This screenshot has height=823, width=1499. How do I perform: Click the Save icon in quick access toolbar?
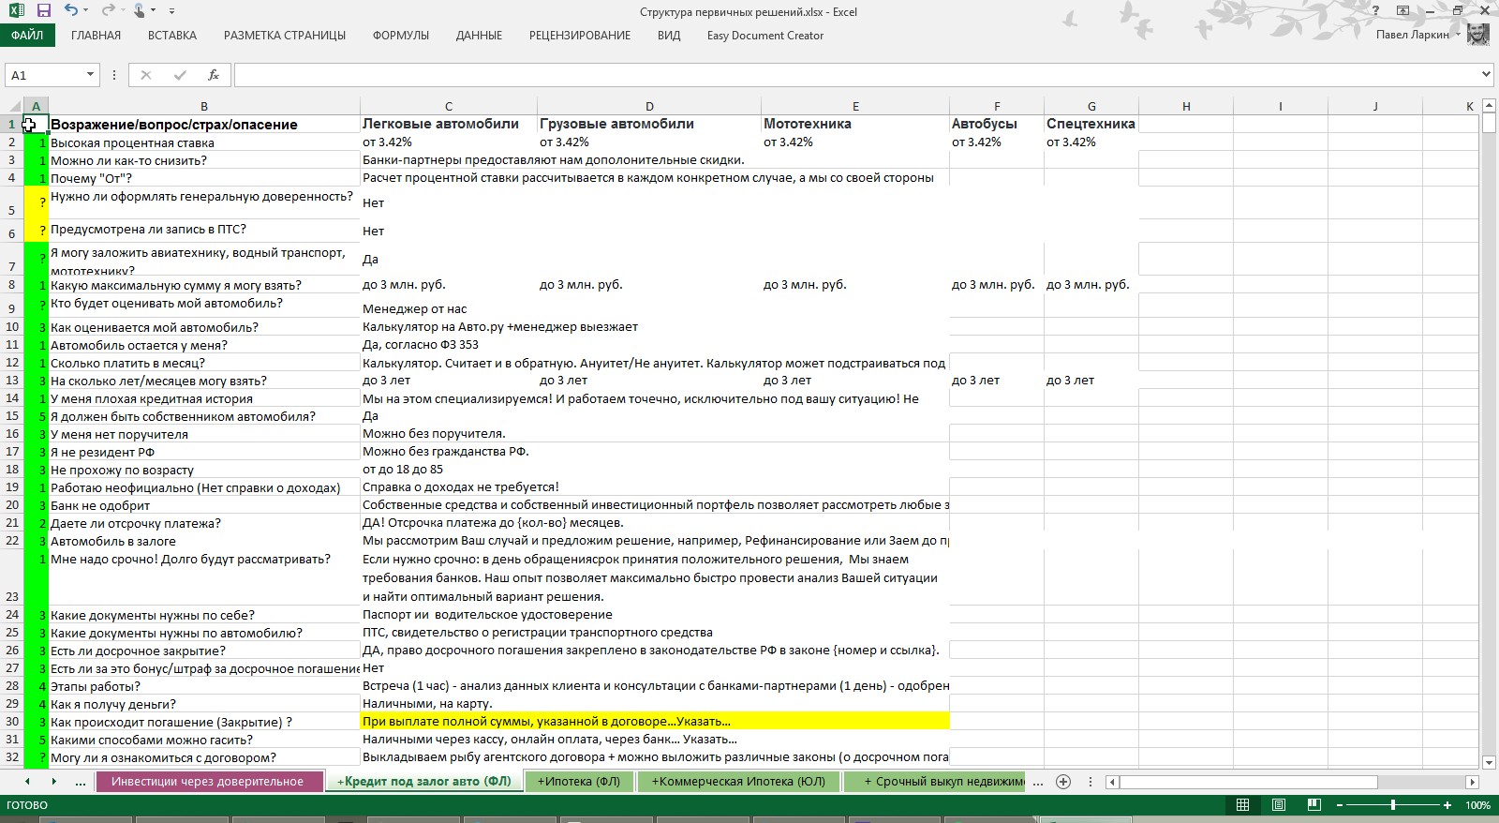(x=43, y=11)
